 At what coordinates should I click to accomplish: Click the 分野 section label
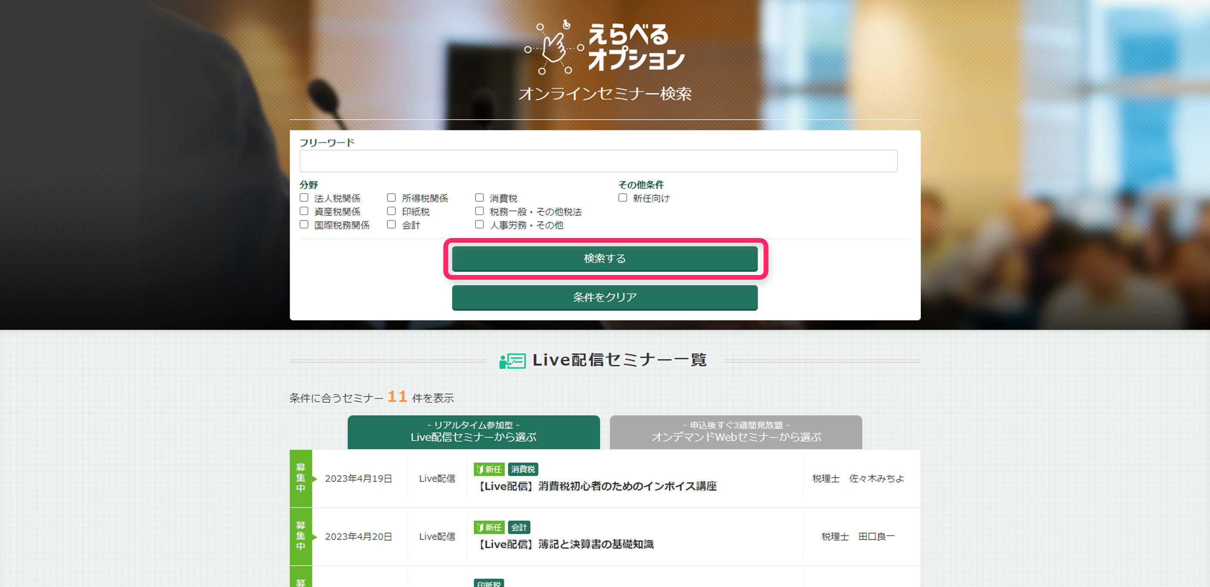click(x=309, y=185)
